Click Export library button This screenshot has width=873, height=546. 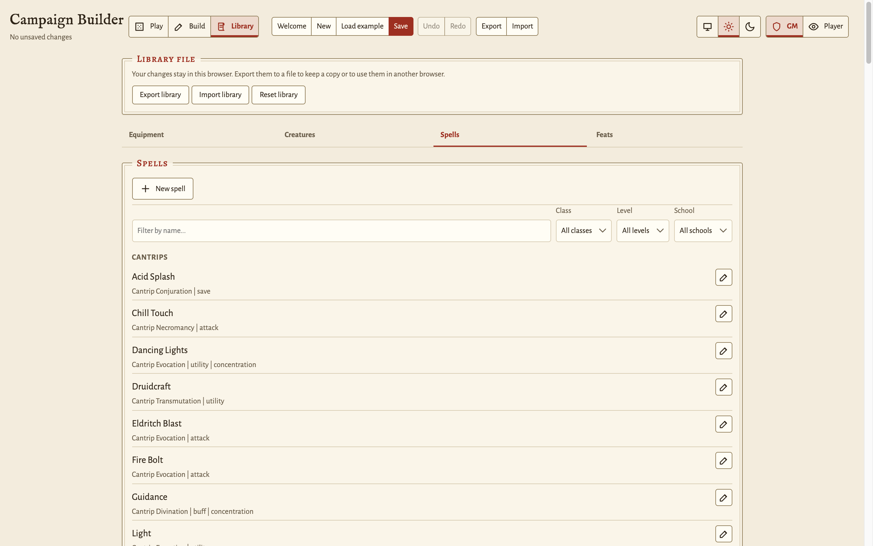(x=161, y=95)
